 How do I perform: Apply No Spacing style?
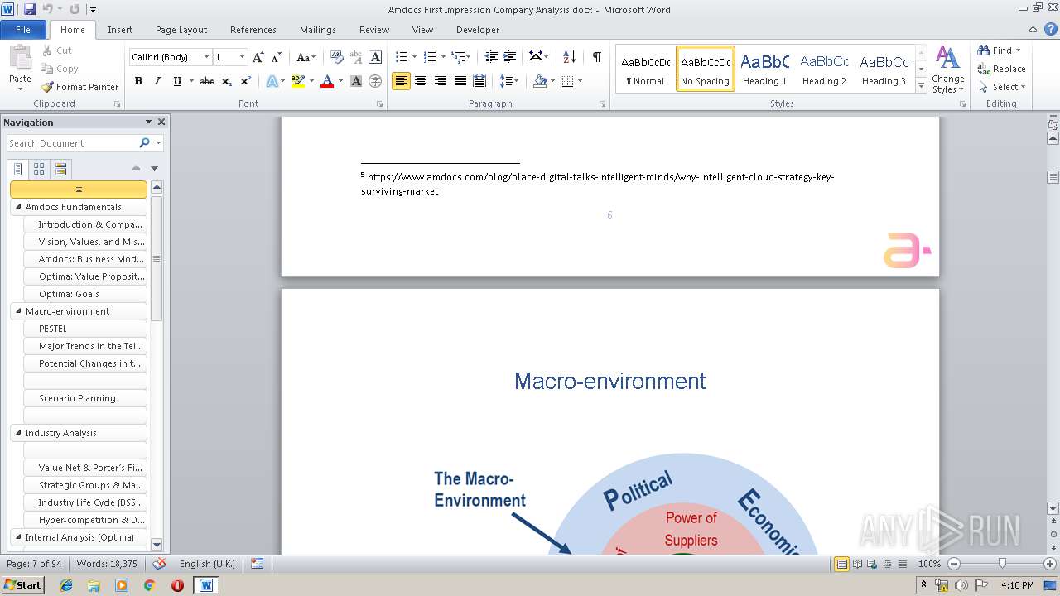[705, 69]
